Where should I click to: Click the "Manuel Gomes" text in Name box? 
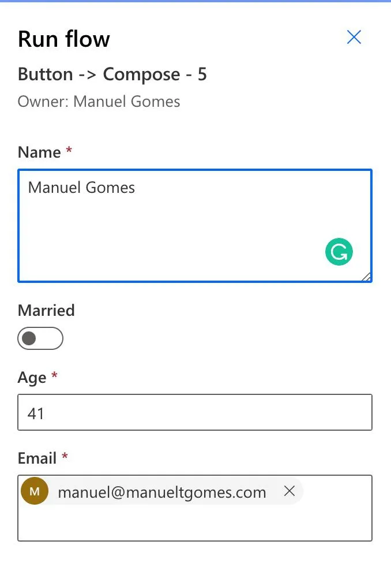[81, 188]
